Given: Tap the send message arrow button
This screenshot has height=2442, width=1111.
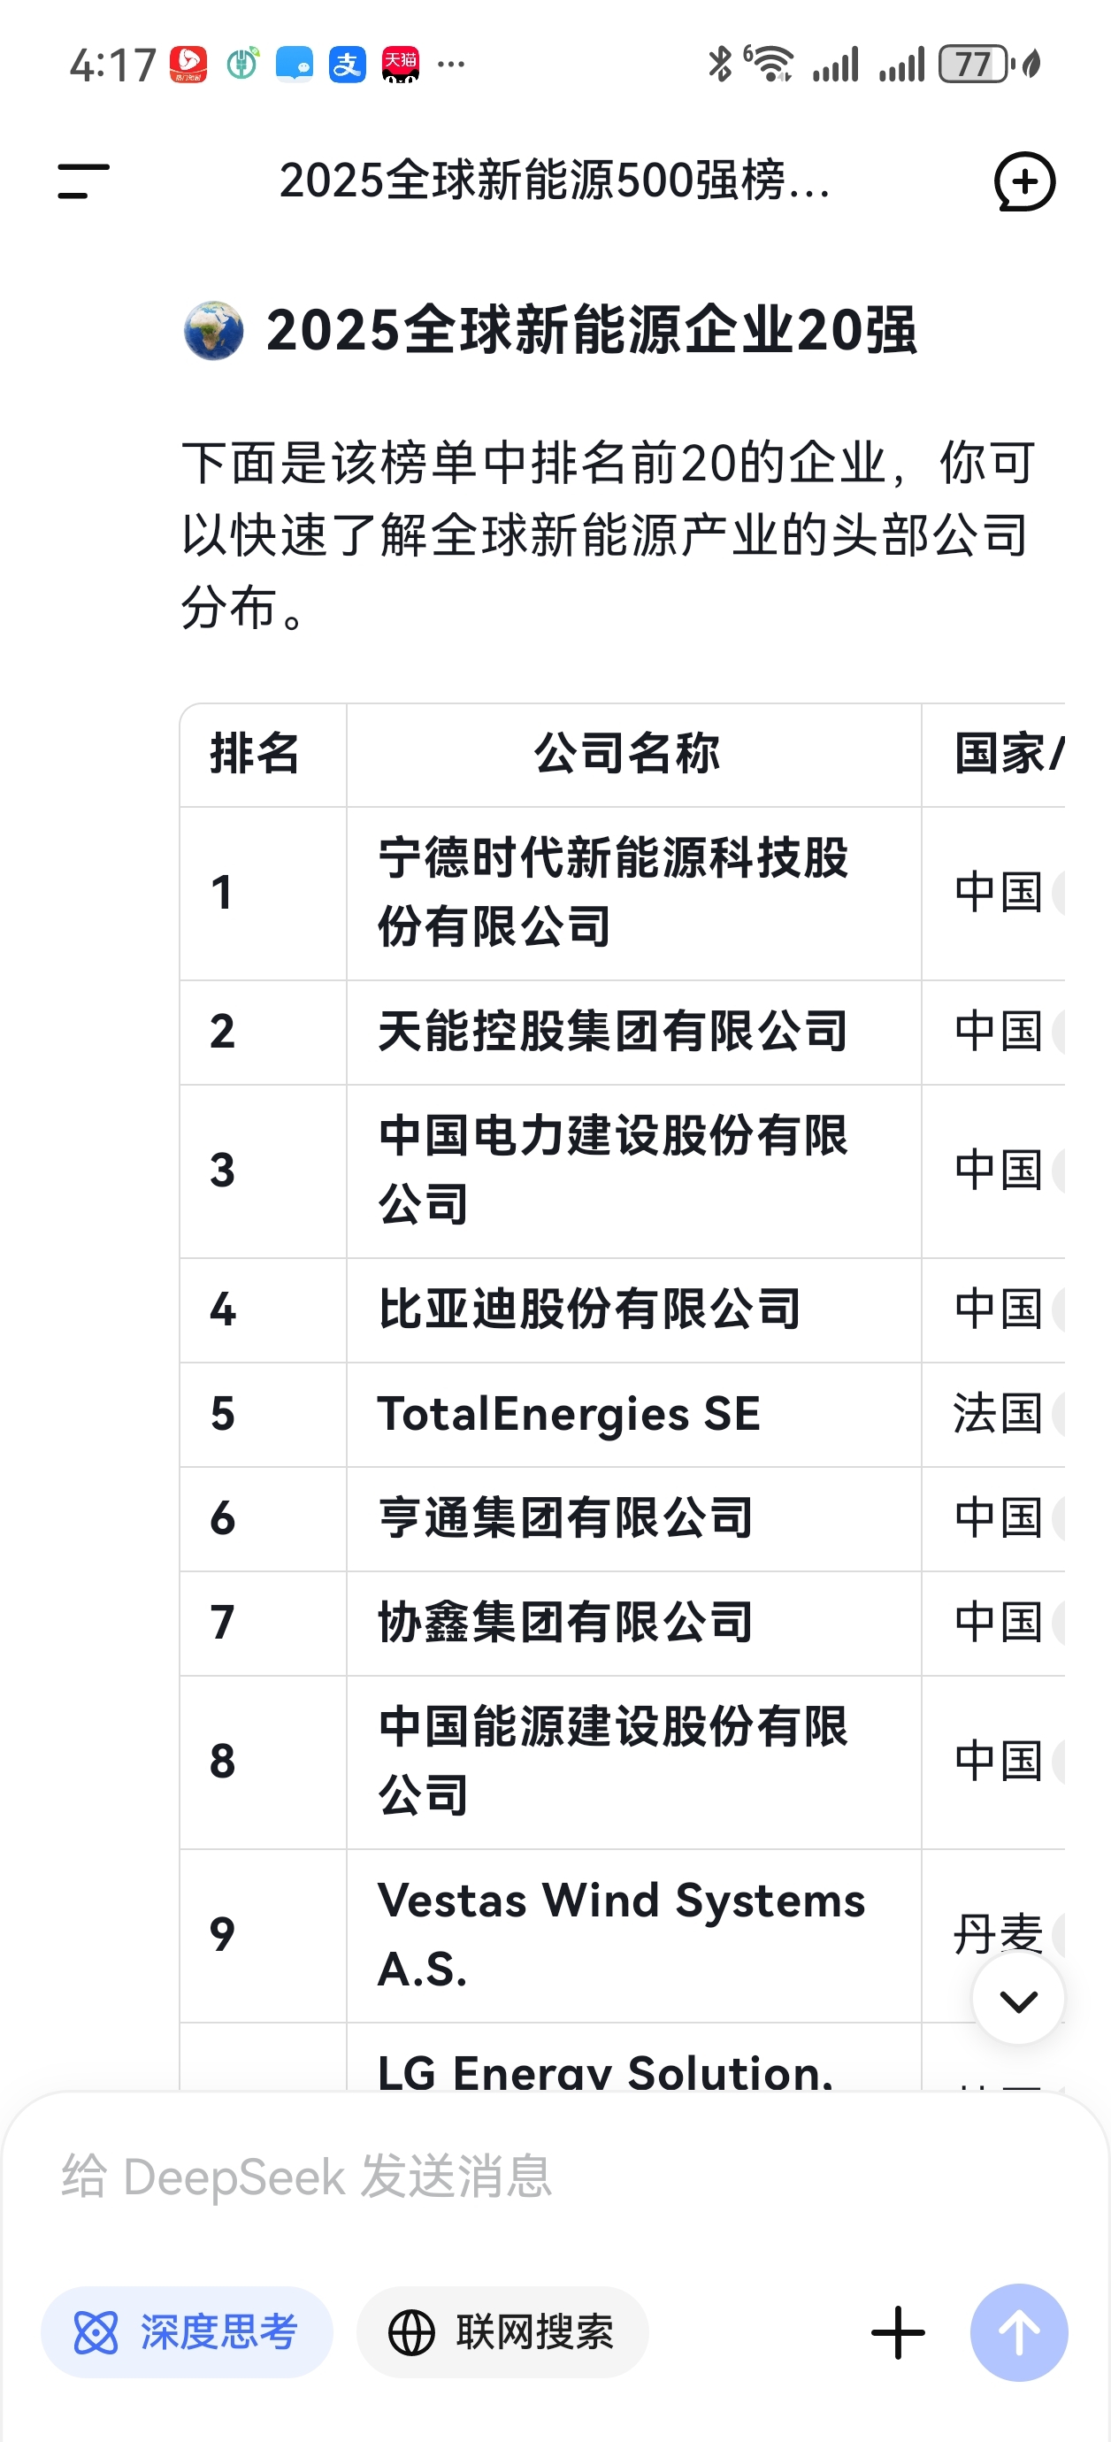Looking at the screenshot, I should (1018, 2332).
